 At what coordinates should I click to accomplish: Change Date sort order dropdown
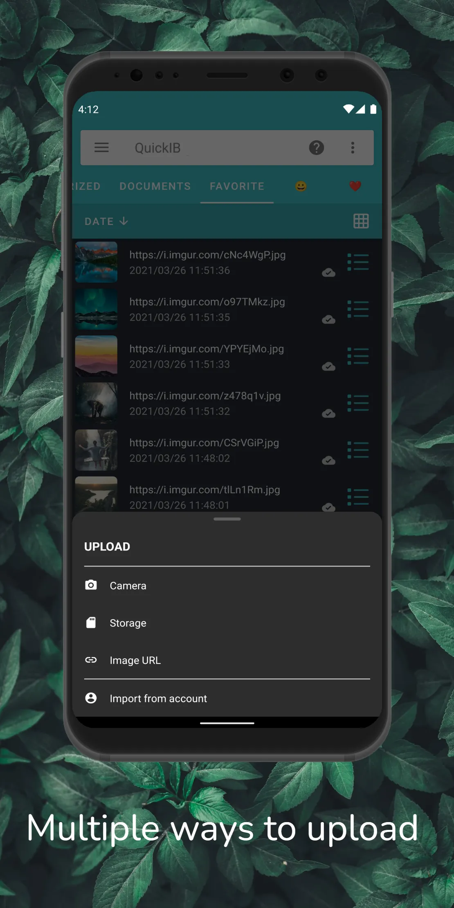click(x=106, y=221)
